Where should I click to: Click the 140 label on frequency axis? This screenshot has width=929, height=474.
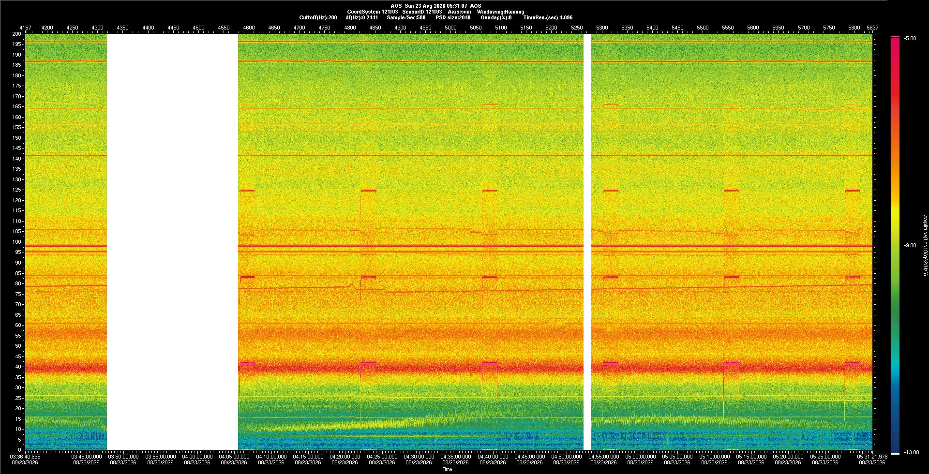[17, 159]
